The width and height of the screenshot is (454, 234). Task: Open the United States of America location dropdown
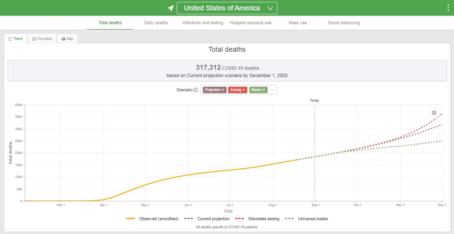pyautogui.click(x=227, y=8)
